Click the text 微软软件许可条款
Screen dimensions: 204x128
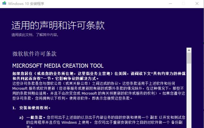pyautogui.click(x=34, y=54)
